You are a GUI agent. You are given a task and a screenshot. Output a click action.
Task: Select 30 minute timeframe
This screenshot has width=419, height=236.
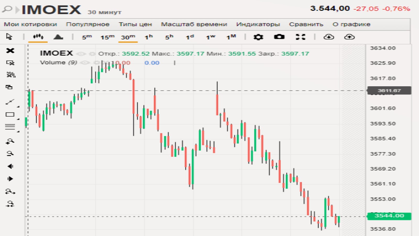[x=128, y=37]
